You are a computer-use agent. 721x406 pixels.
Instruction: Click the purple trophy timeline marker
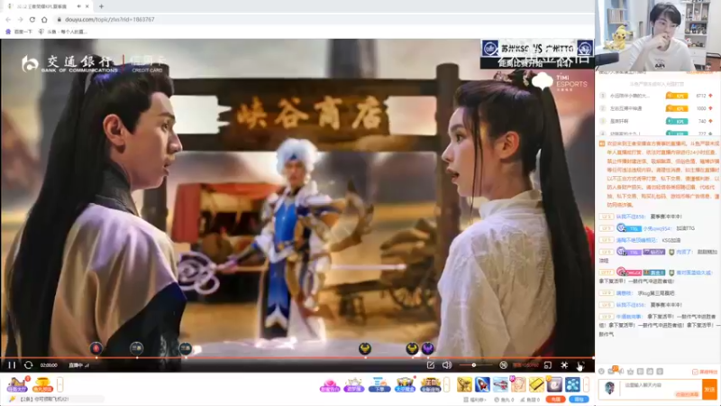tap(428, 348)
